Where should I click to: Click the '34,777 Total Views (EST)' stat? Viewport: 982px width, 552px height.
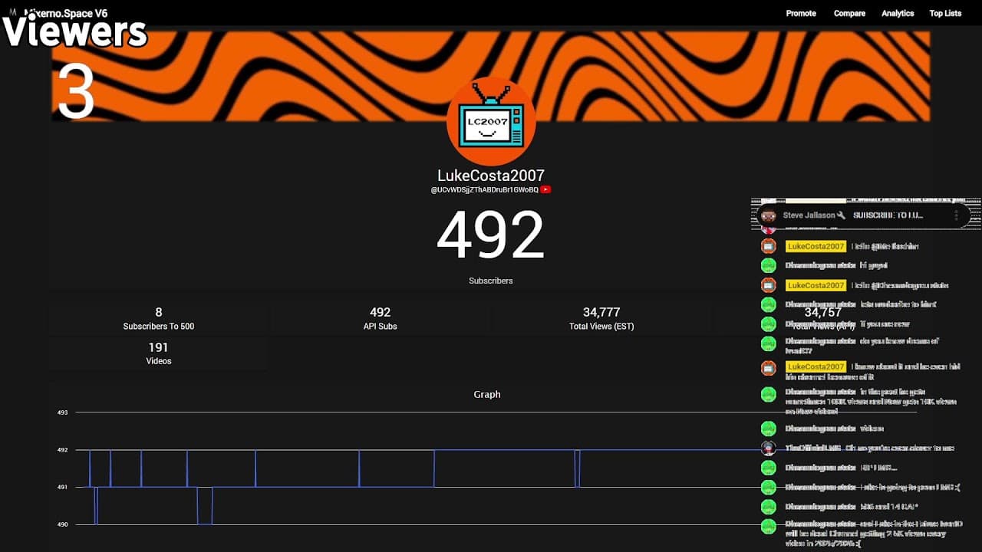coord(601,318)
